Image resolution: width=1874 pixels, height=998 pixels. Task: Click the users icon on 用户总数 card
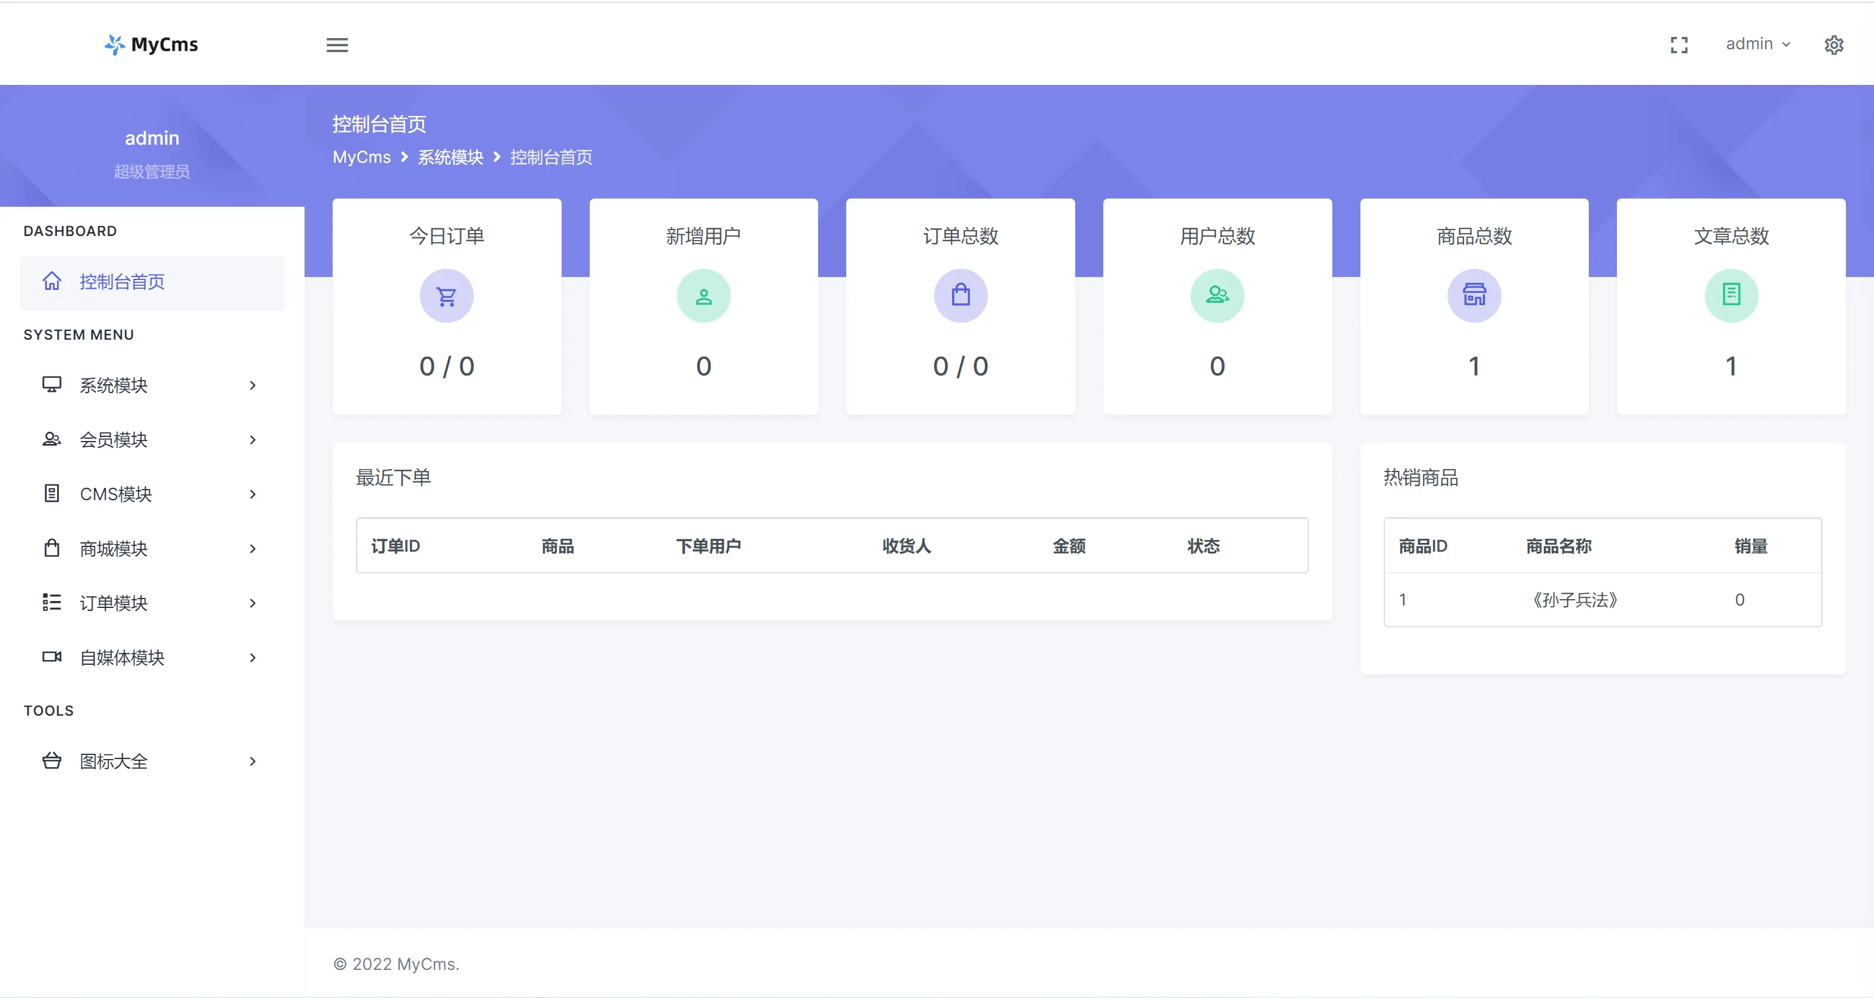[1217, 295]
